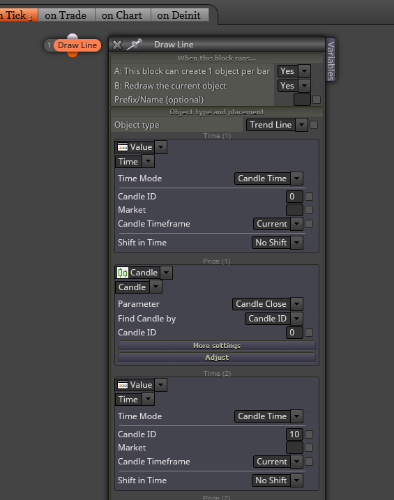
Task: Open the Time Mode dropdown in Time (2)
Action: 268,416
